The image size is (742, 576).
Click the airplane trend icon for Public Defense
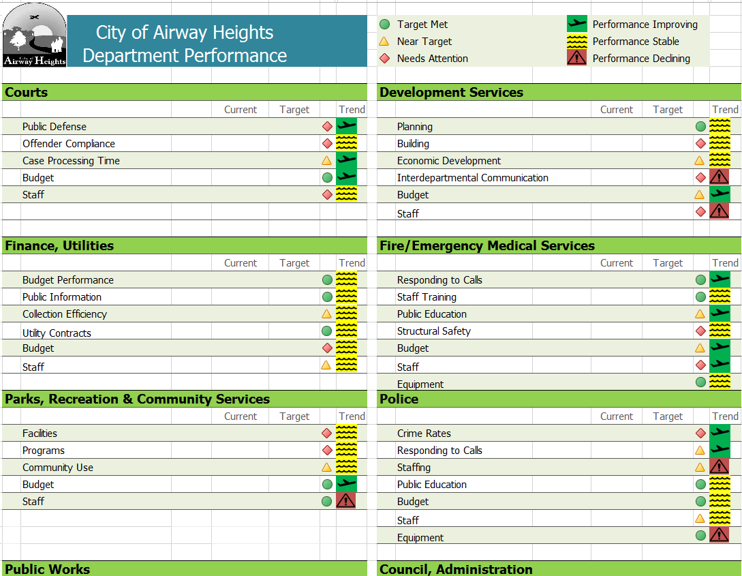[346, 126]
